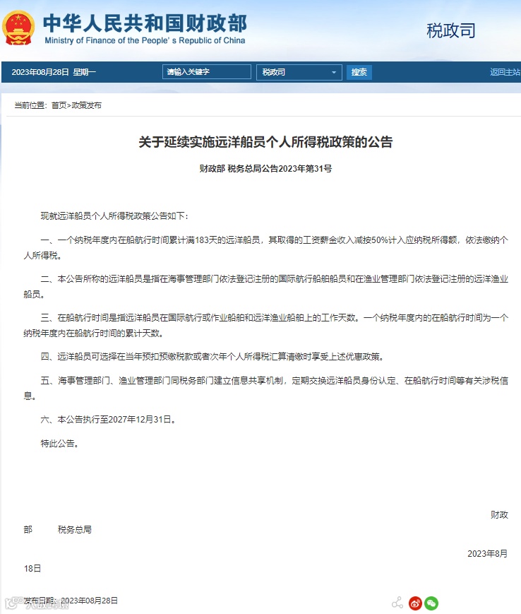Go back via 返回主站 link

click(x=505, y=72)
